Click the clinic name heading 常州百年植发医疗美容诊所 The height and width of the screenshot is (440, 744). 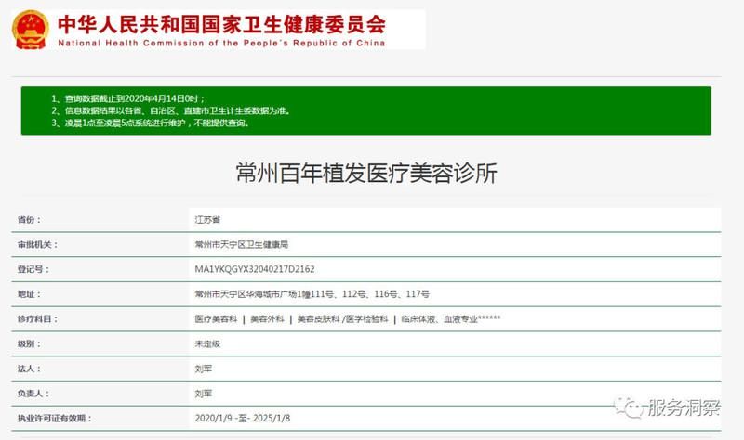click(x=366, y=173)
